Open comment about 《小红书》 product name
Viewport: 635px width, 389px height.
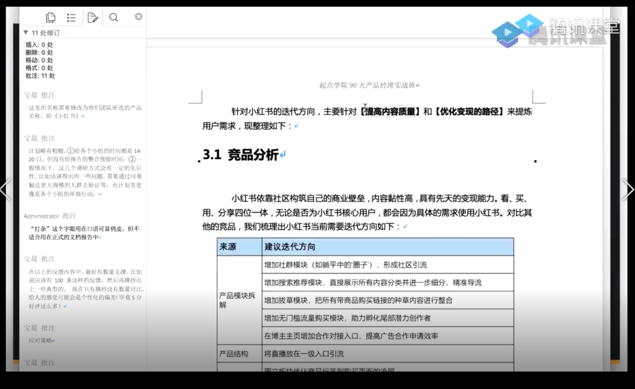pos(85,112)
